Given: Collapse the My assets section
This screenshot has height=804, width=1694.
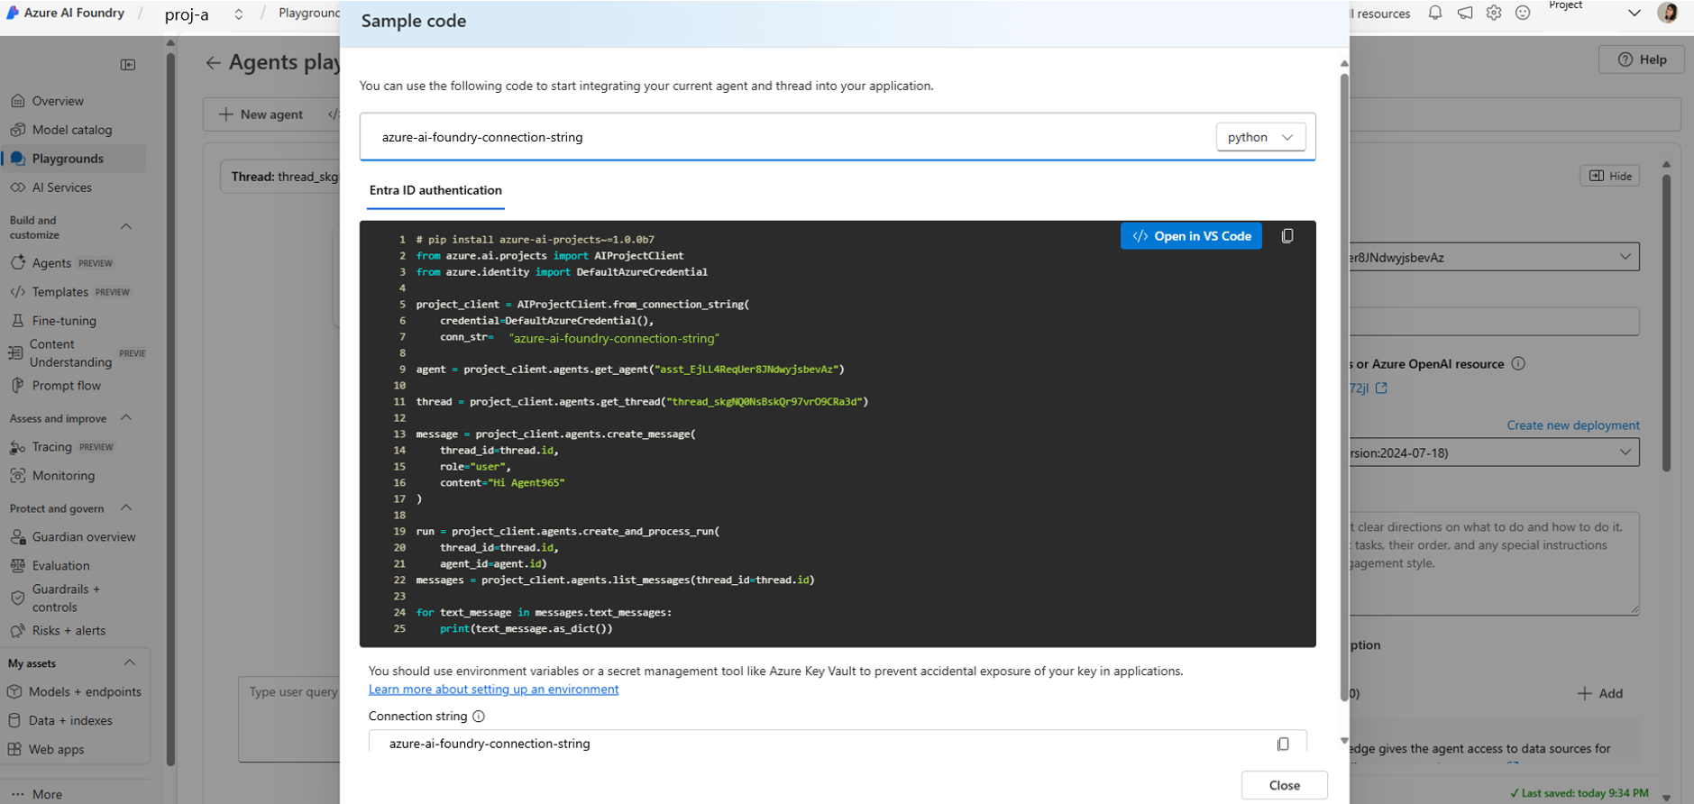Looking at the screenshot, I should pos(130,662).
